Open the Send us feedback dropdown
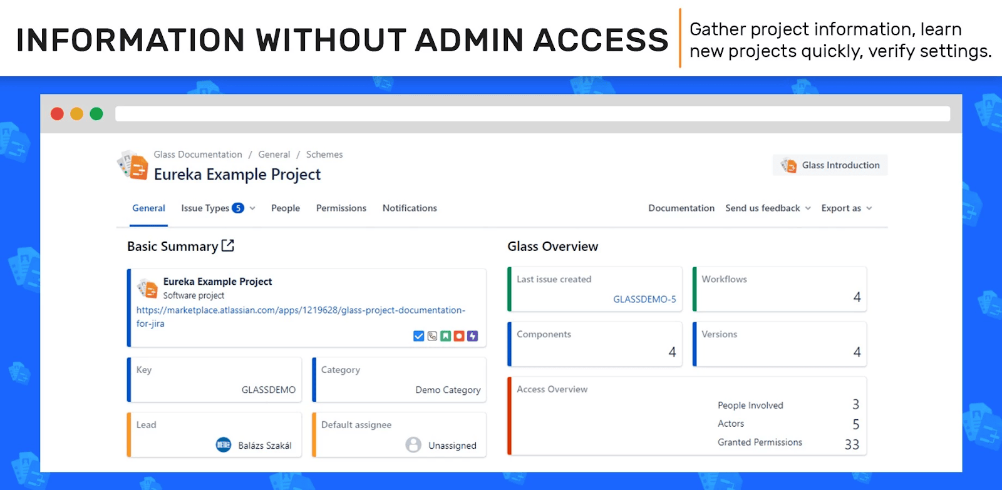This screenshot has width=1002, height=490. coord(768,208)
